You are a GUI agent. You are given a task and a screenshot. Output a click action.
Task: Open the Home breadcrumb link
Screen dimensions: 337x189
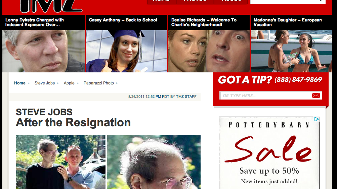point(20,83)
